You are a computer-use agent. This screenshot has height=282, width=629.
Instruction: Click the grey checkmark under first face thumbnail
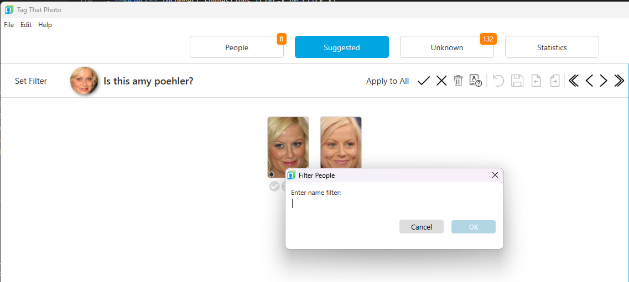274,186
